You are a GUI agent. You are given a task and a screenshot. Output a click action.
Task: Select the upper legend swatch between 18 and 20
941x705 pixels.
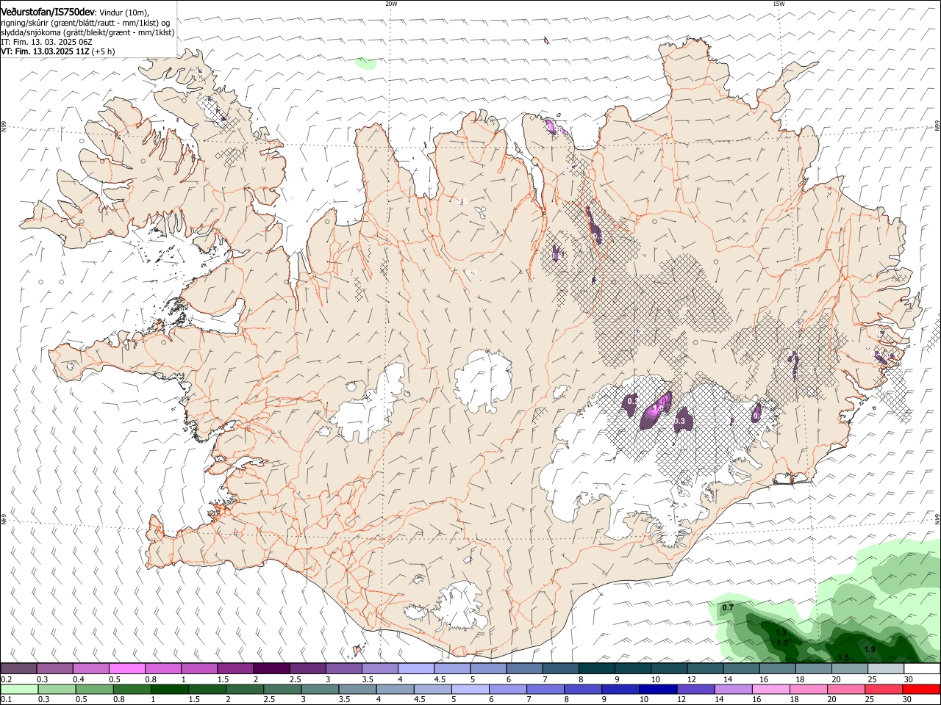point(812,669)
